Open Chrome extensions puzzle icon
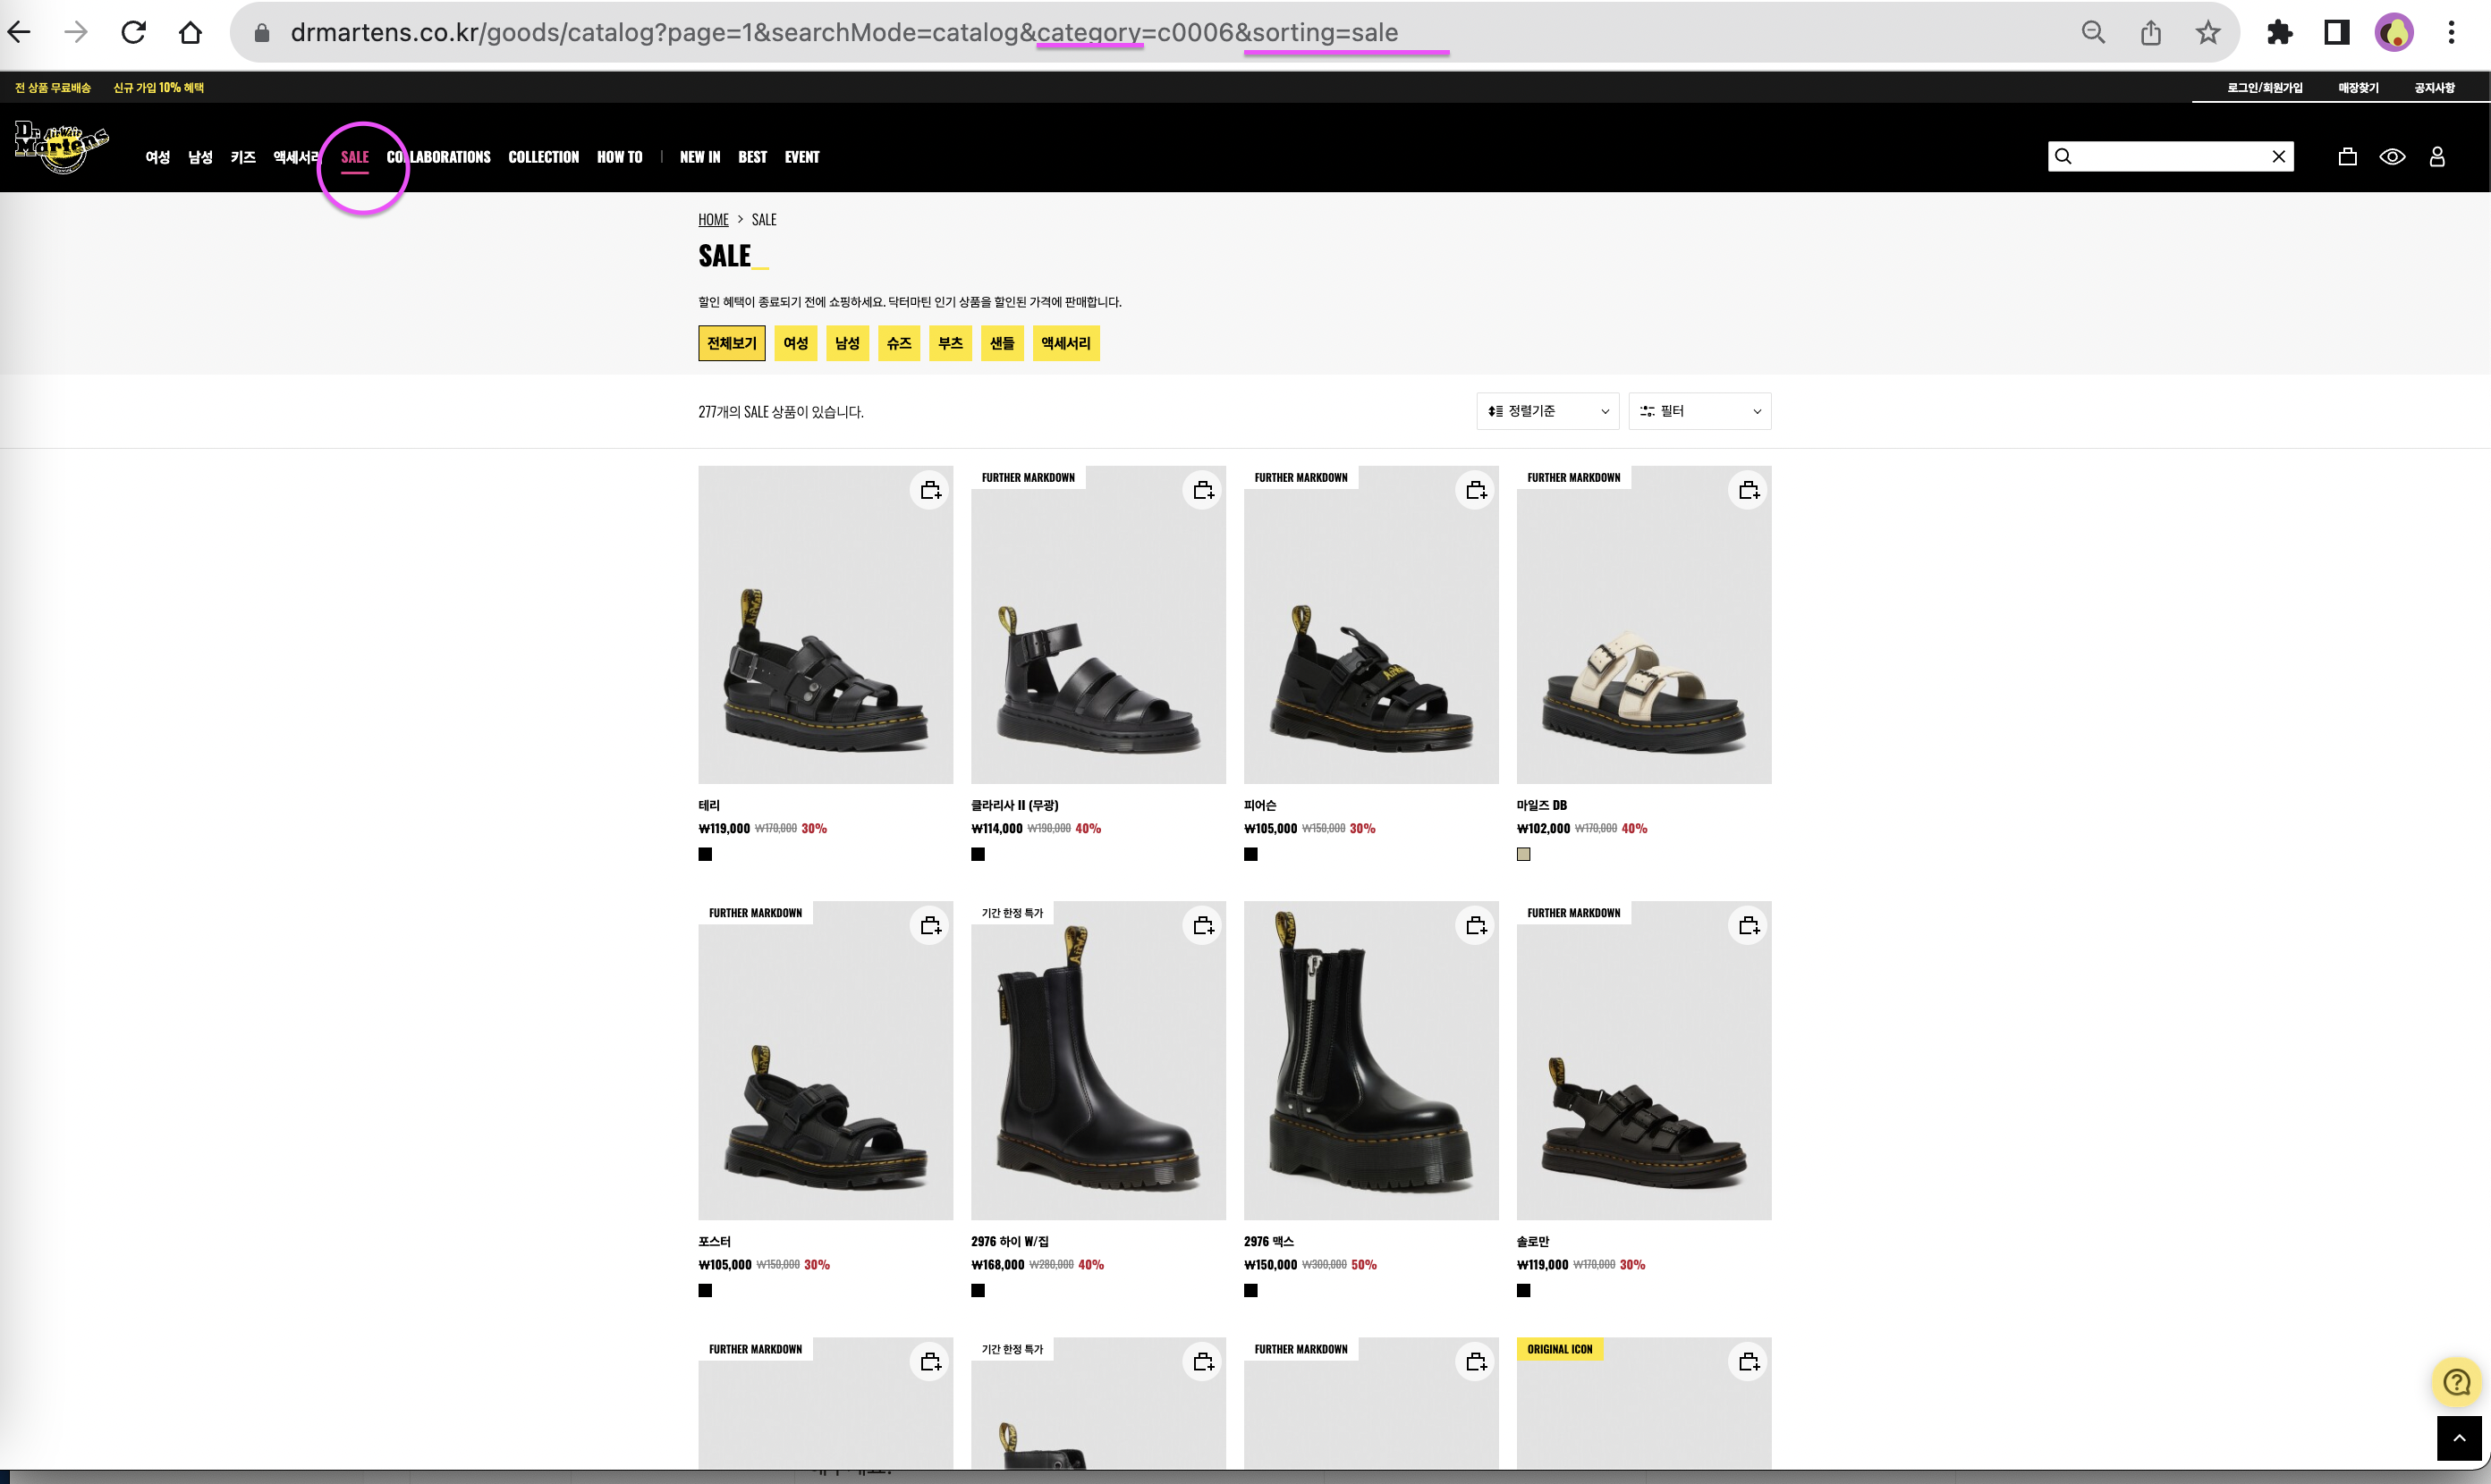This screenshot has width=2491, height=1484. pyautogui.click(x=2279, y=33)
